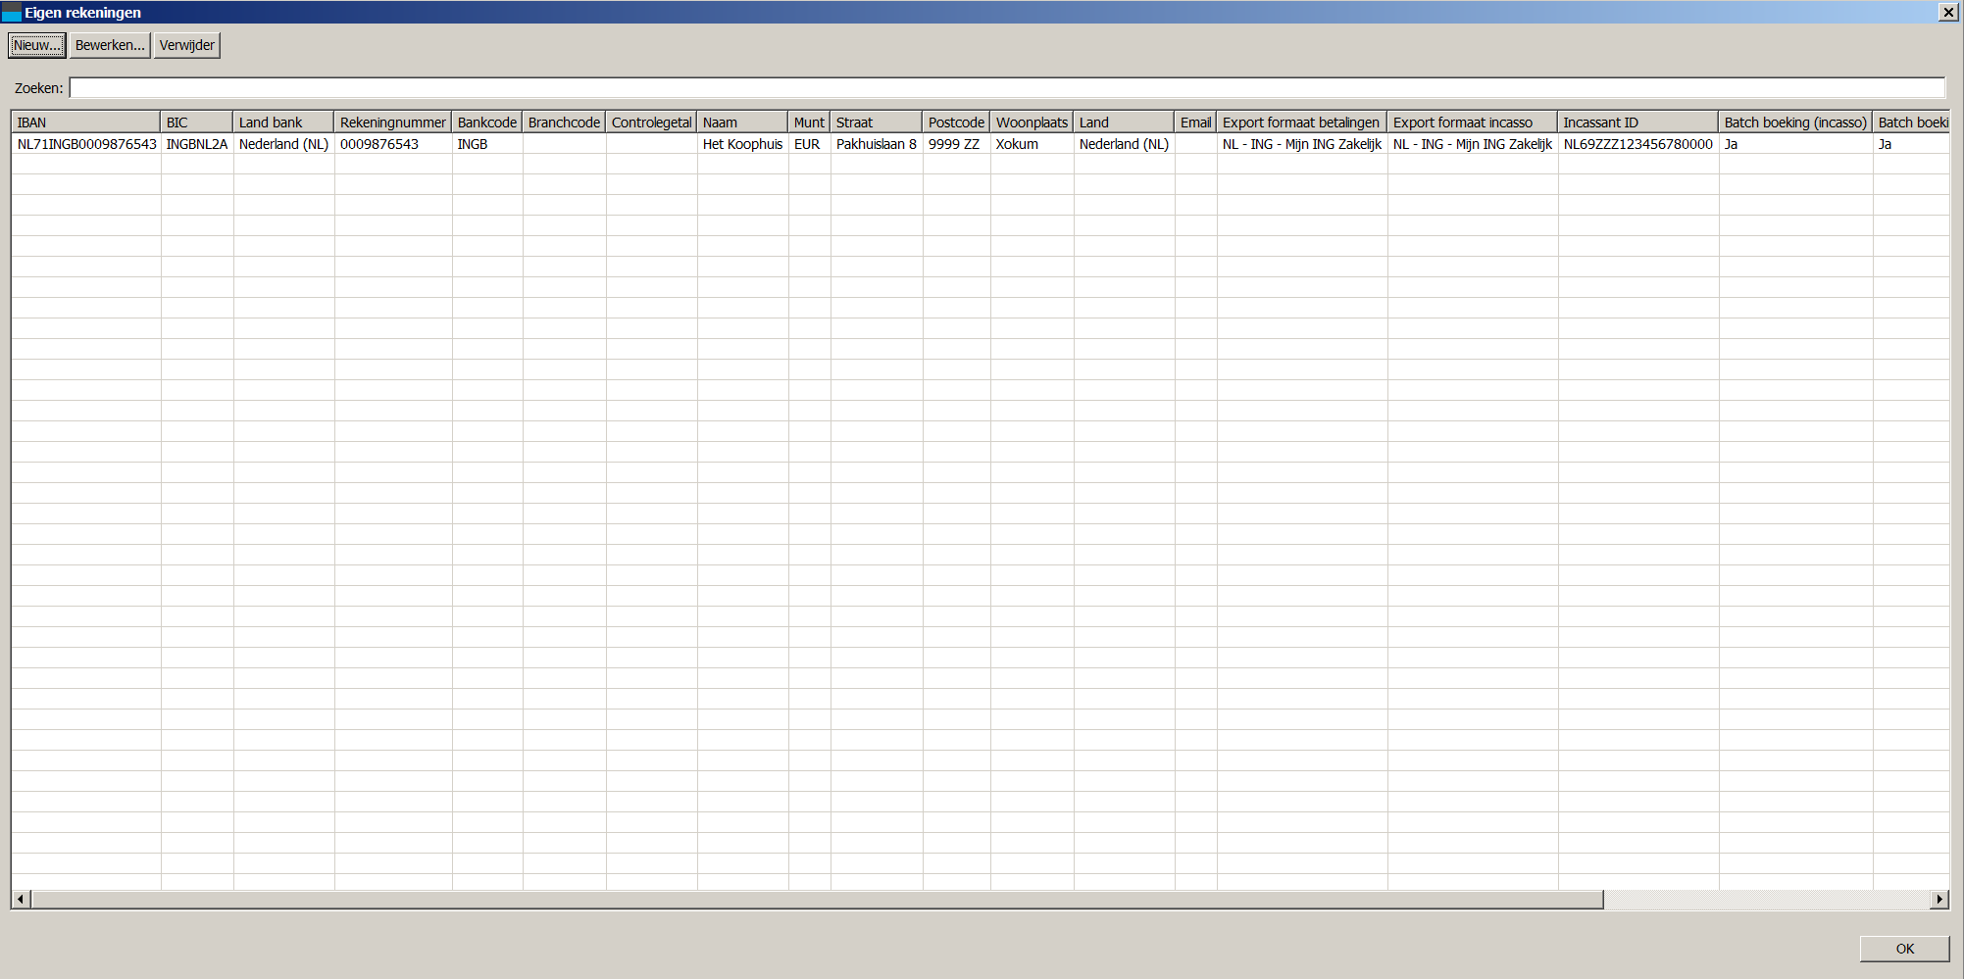The image size is (1964, 979).
Task: Sort by Export formaat incasso header
Action: click(x=1473, y=122)
